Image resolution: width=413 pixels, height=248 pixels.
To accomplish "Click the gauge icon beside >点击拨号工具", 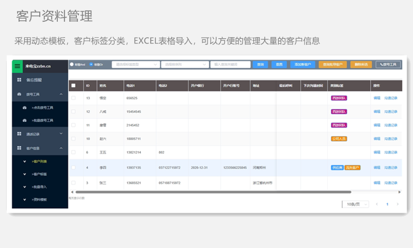I will click(24, 107).
